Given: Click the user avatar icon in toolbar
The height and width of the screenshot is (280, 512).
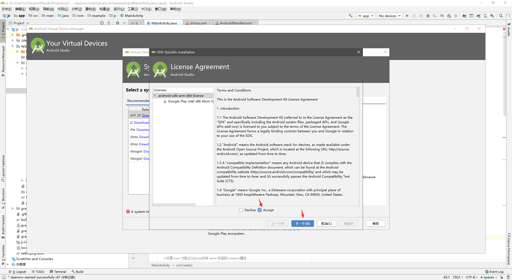Looking at the screenshot, I should 508,16.
